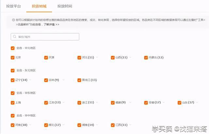
Task: Uncheck 全选 - 华东地区 checkbox
Action: coord(12,93)
